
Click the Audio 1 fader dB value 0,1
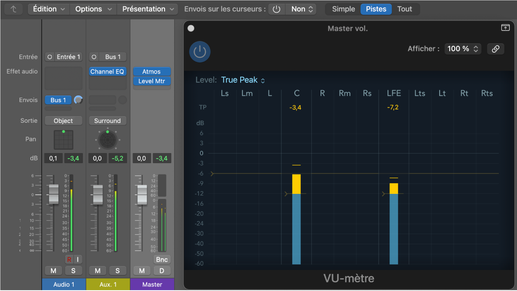coord(53,159)
